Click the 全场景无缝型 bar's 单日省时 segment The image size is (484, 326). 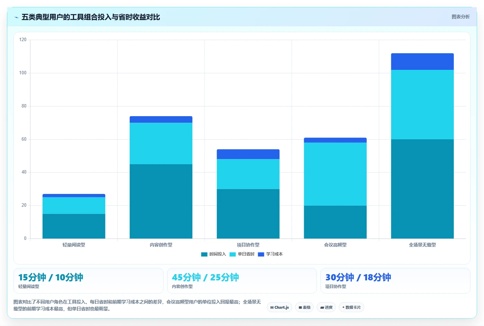(422, 105)
